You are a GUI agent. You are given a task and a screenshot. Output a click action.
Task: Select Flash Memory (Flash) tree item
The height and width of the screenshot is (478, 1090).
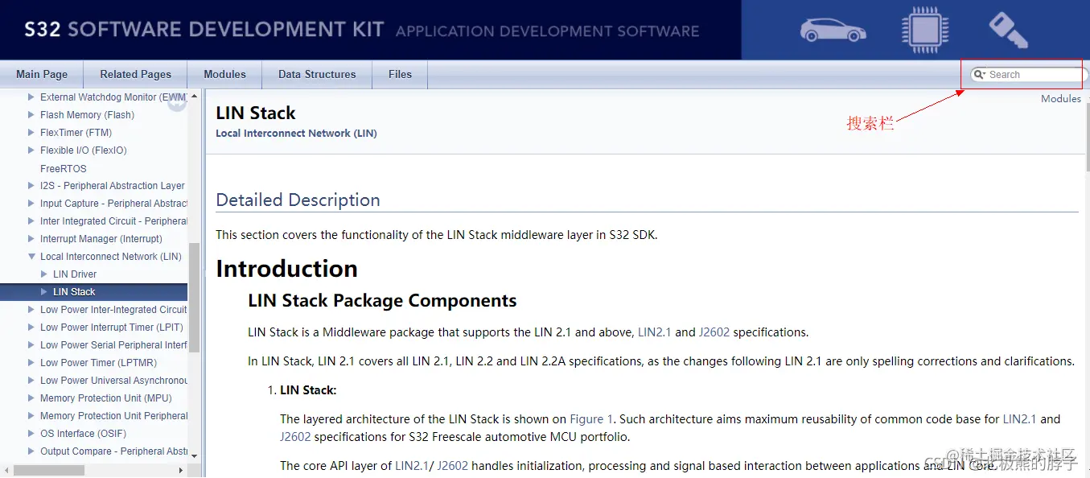(87, 115)
